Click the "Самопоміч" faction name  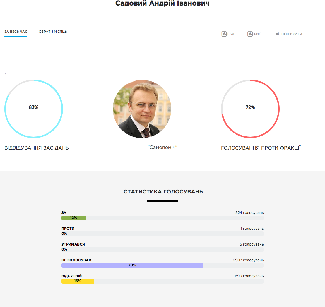(x=162, y=148)
